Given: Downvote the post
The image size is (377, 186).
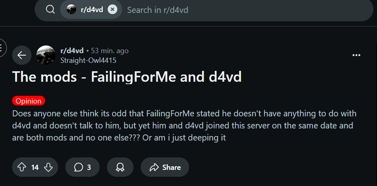Looking at the screenshot, I should click(x=48, y=167).
